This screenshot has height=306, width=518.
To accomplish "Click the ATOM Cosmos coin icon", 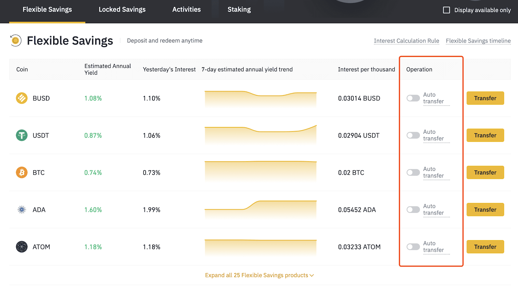I will pyautogui.click(x=22, y=247).
